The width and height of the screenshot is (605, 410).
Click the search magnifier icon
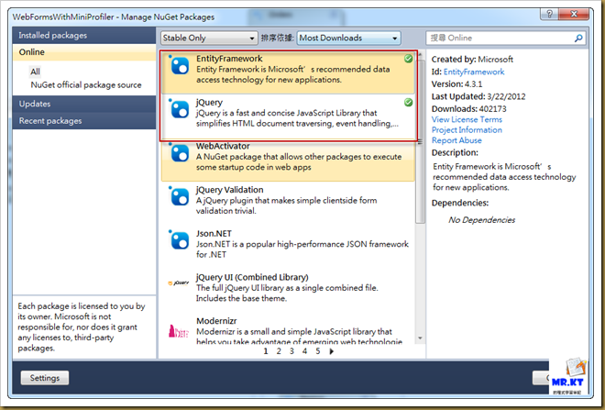[x=578, y=38]
